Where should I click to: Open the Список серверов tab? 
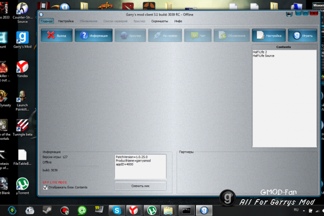point(116,21)
